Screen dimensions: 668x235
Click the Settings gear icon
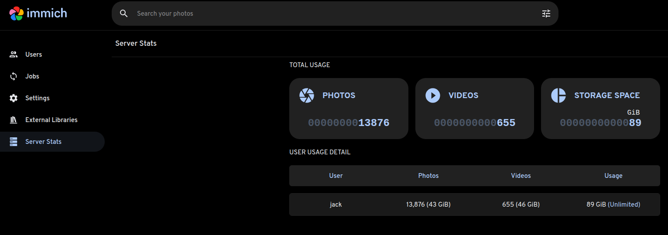click(14, 98)
